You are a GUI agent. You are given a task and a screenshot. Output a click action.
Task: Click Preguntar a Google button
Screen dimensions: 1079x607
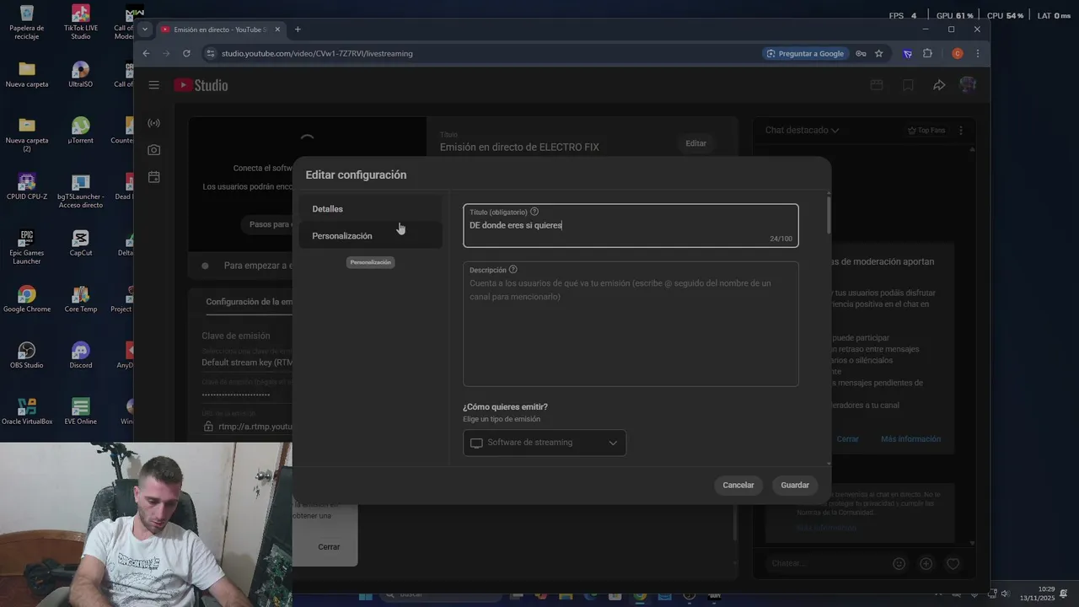tap(805, 53)
